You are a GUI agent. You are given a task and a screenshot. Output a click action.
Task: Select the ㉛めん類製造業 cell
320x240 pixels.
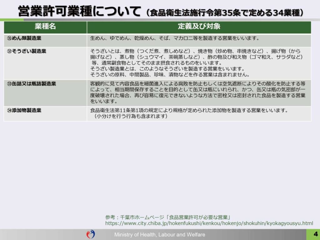point(45,41)
